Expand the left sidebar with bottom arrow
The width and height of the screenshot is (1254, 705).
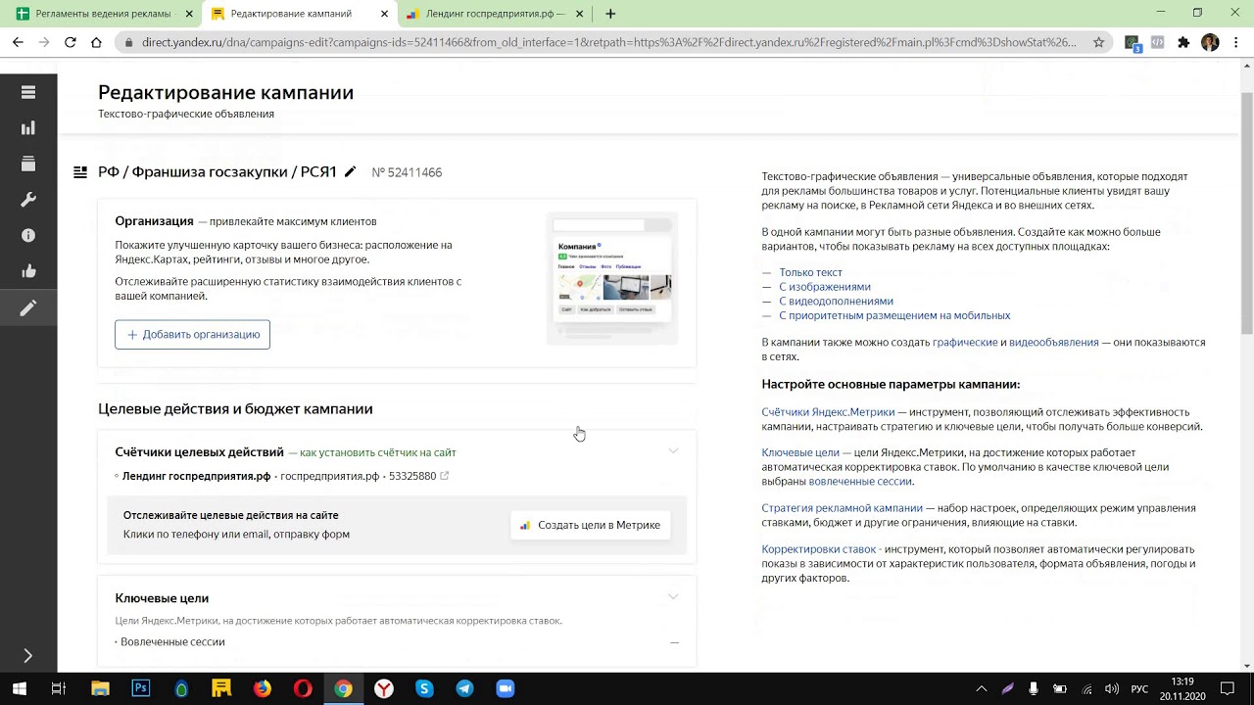[27, 656]
